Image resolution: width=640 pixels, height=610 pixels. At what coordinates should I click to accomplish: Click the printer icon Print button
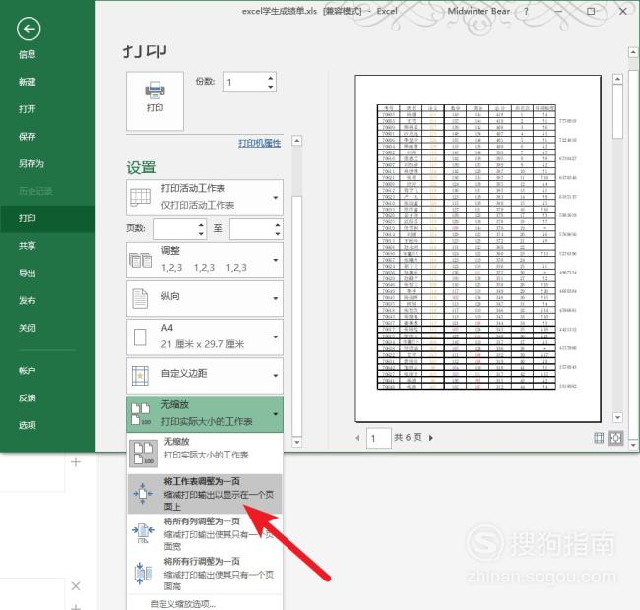(156, 100)
